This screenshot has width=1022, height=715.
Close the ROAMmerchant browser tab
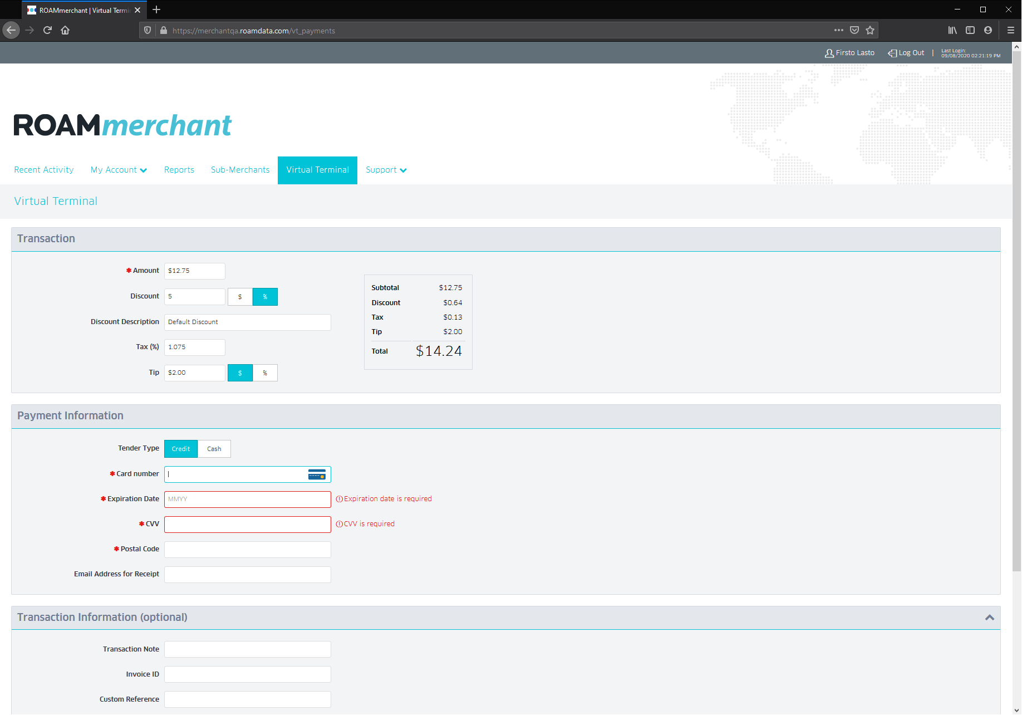point(137,10)
